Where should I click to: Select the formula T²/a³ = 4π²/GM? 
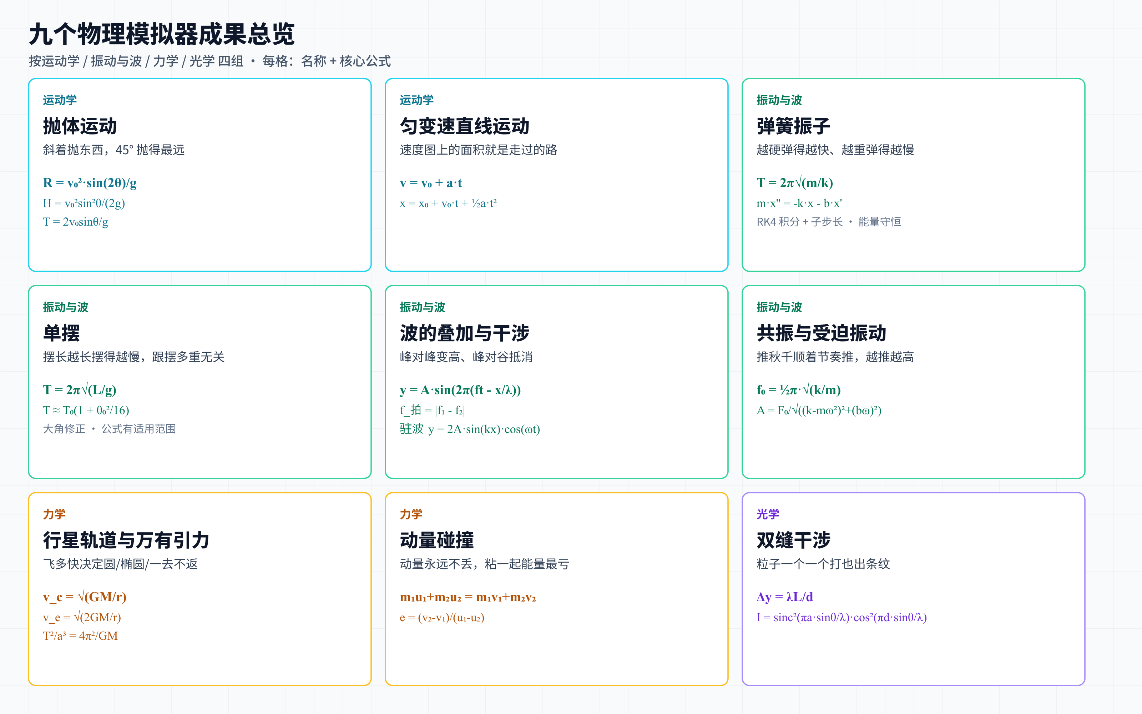coord(80,635)
